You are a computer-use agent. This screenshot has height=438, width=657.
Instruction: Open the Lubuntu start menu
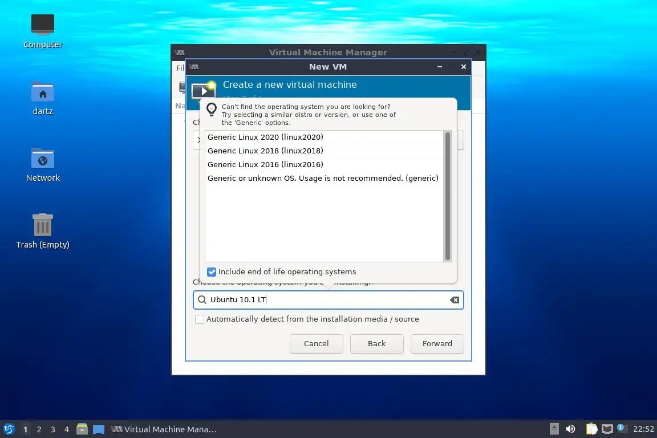(9, 429)
